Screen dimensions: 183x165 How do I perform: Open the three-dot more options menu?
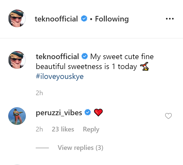click(170, 19)
